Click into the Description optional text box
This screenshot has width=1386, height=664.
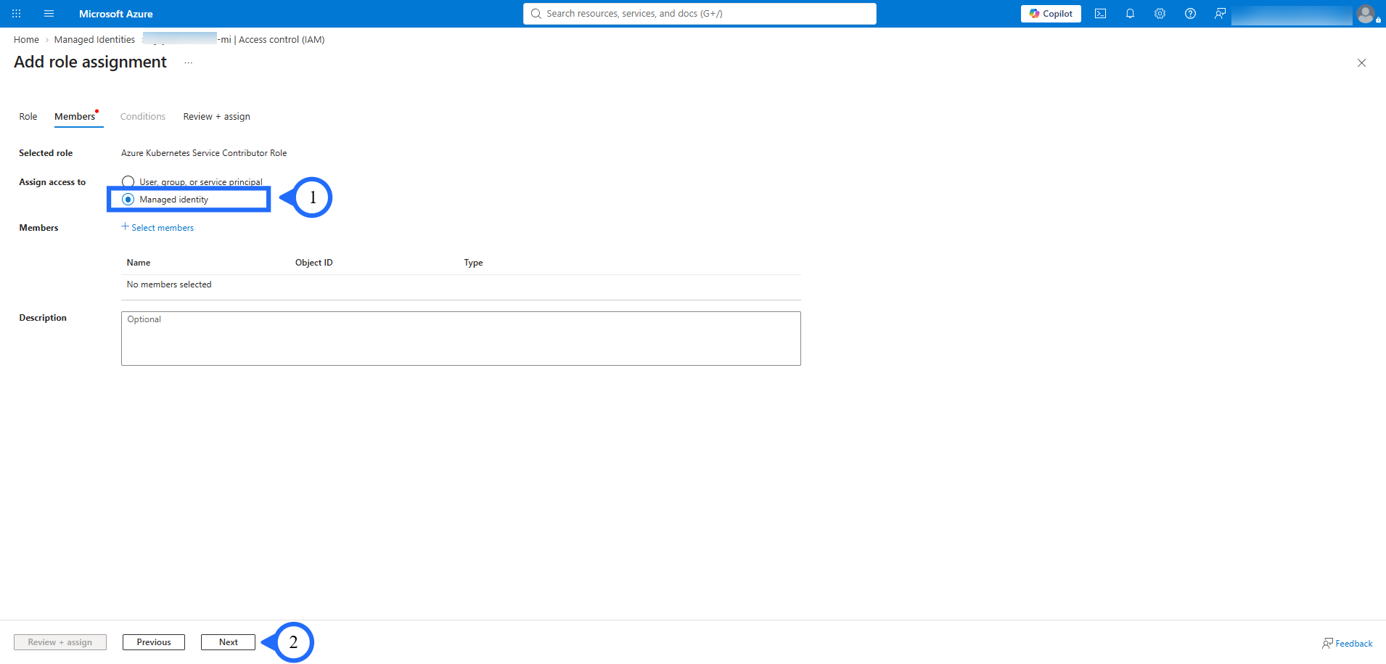[x=461, y=339]
